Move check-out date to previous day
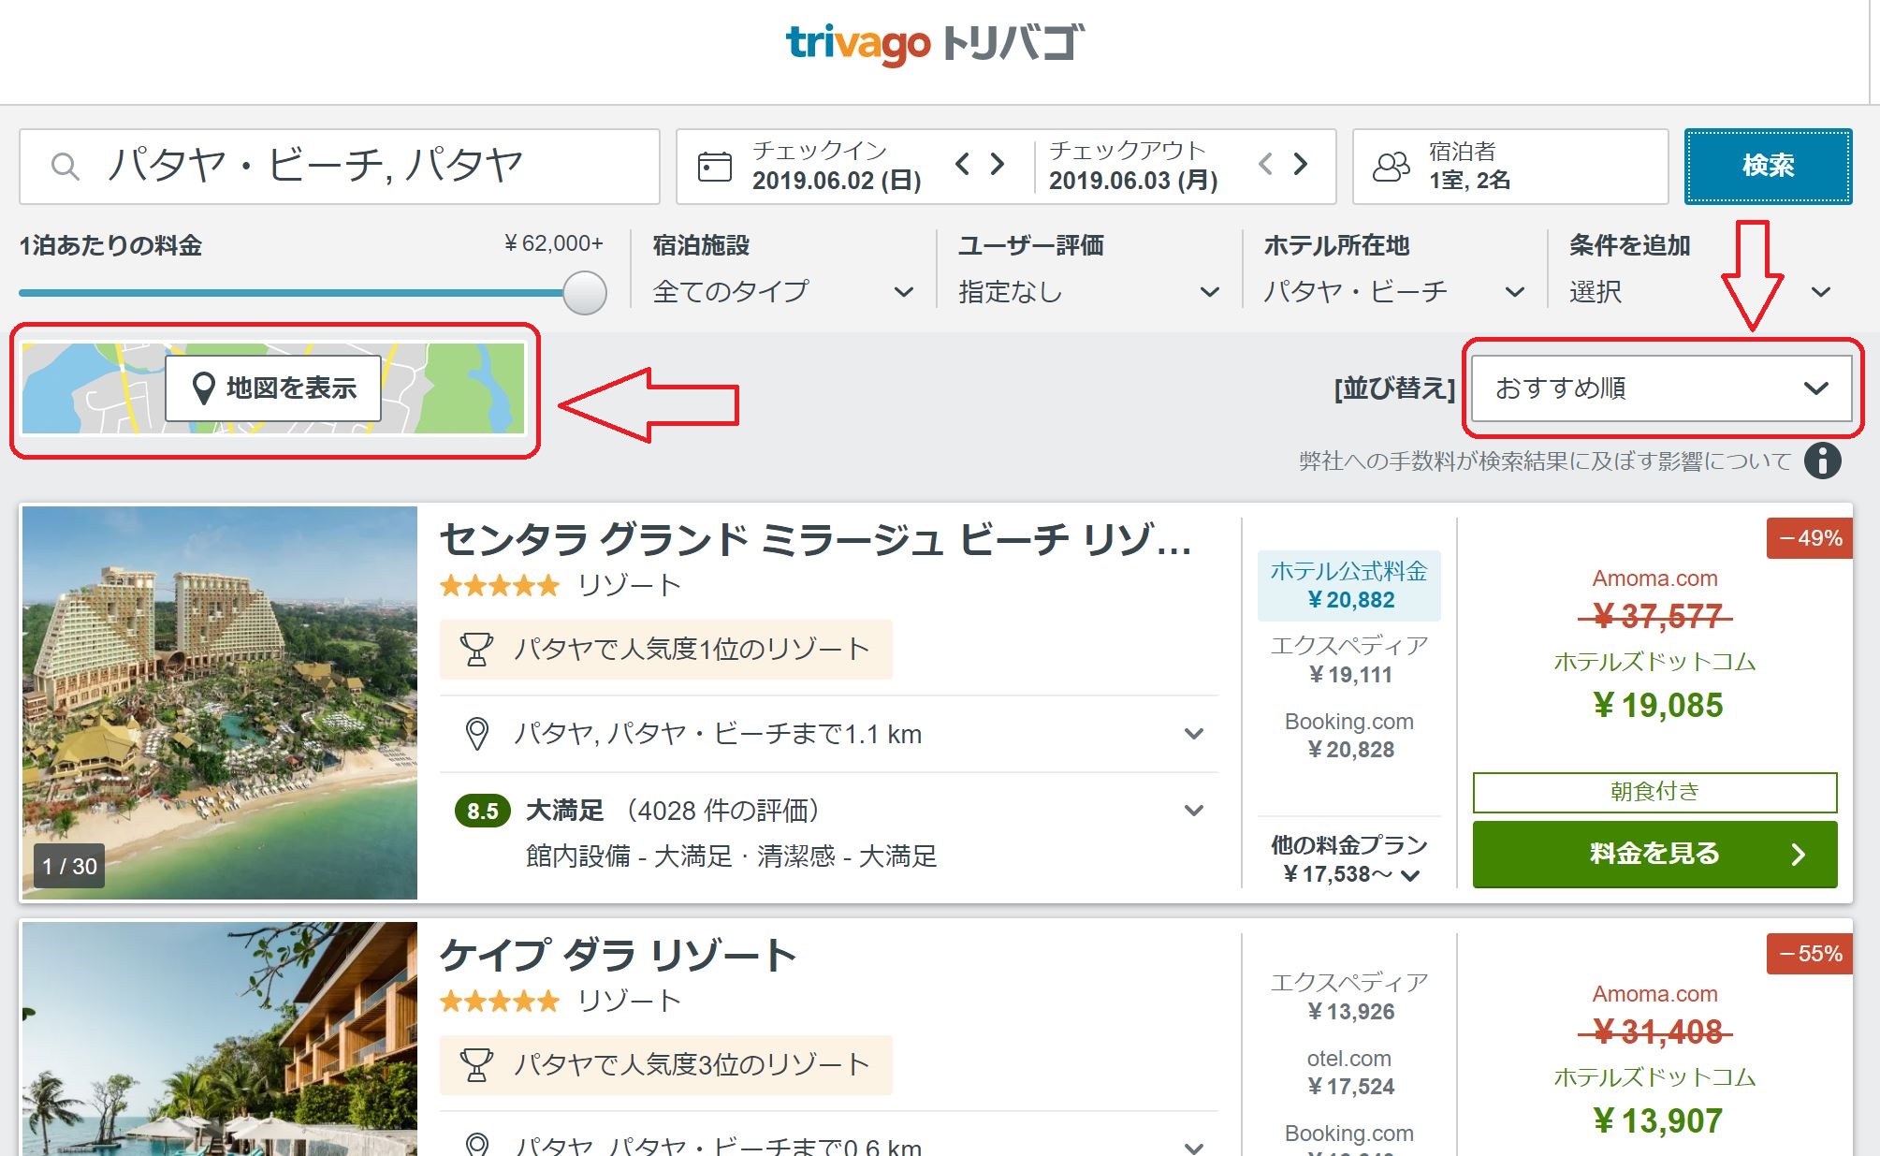The width and height of the screenshot is (1880, 1156). tap(1265, 164)
